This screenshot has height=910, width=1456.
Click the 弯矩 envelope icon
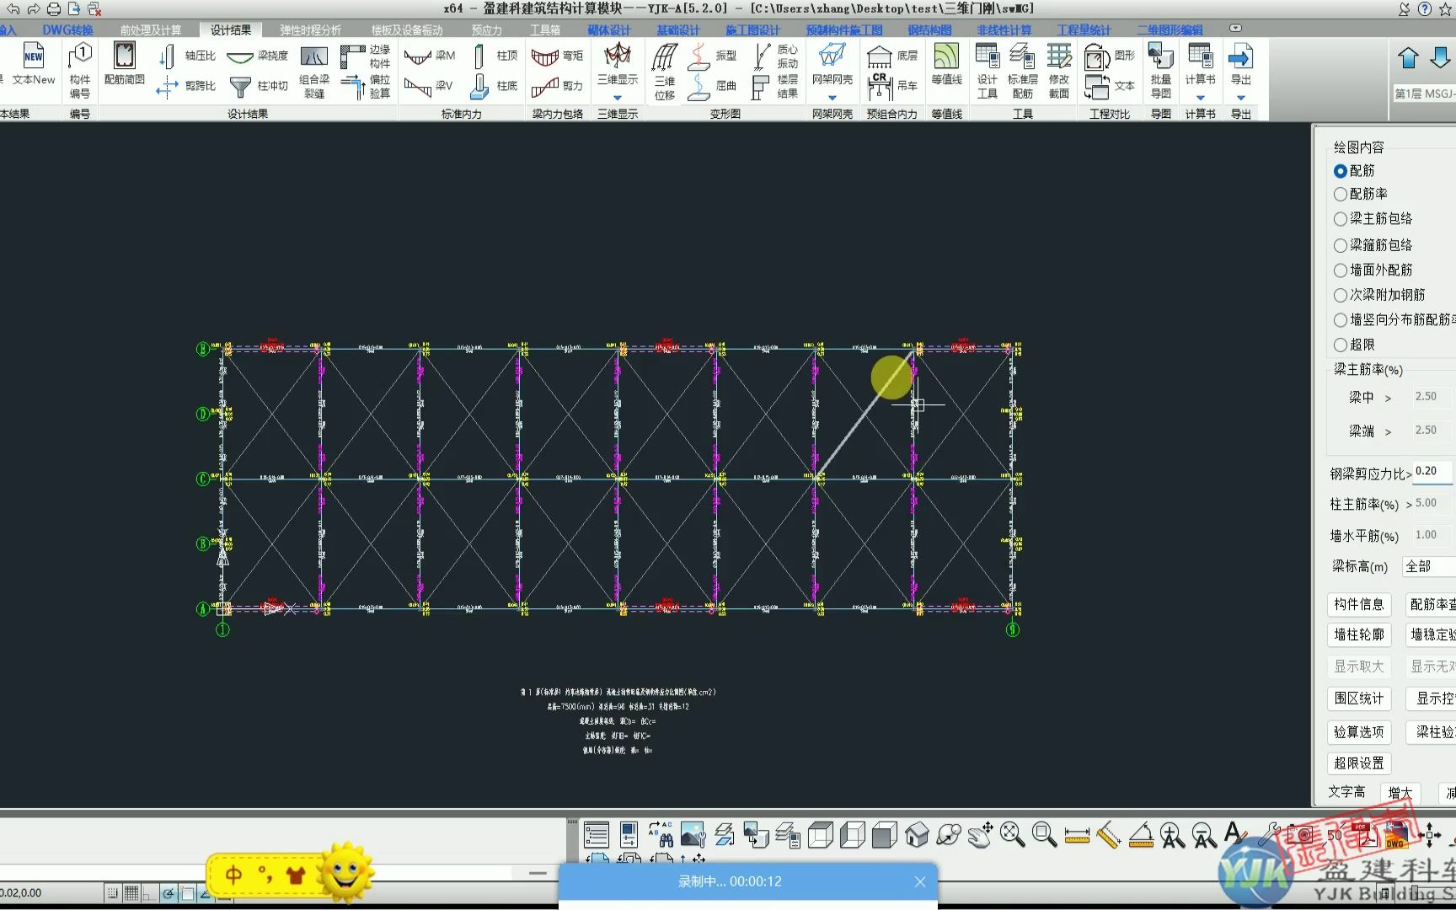557,56
